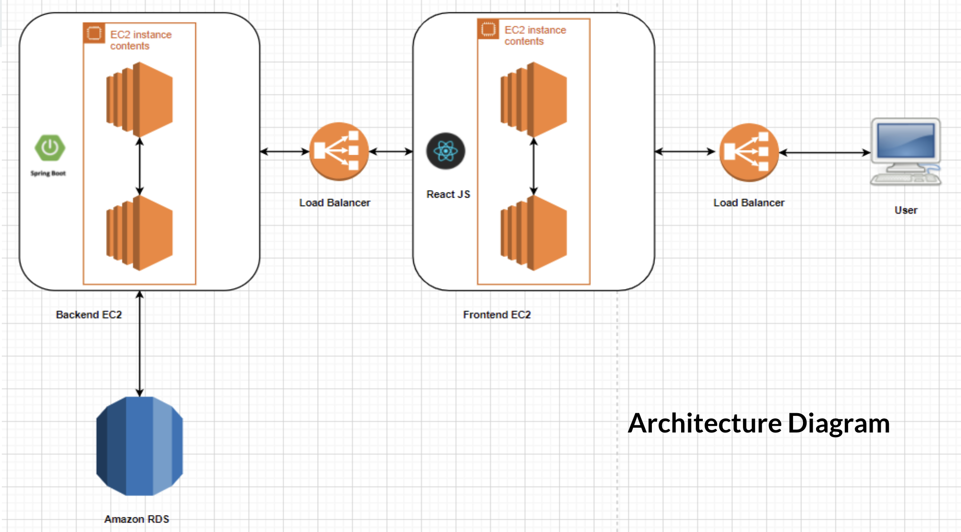This screenshot has height=532, width=961.
Task: Select the Amazon RDS database icon
Action: pyautogui.click(x=139, y=446)
